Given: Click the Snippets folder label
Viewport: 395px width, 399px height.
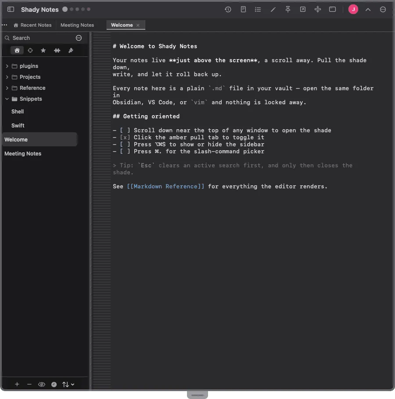Looking at the screenshot, I should tap(31, 99).
